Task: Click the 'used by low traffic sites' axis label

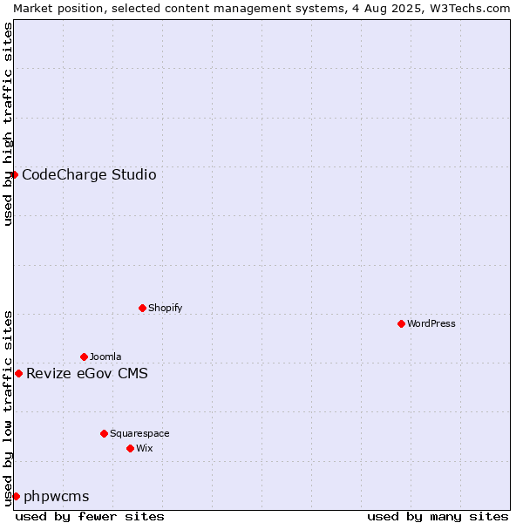Action: (8, 410)
